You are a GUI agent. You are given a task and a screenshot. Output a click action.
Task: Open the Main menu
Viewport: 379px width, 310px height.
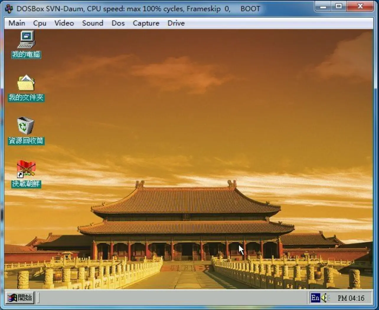(x=17, y=23)
